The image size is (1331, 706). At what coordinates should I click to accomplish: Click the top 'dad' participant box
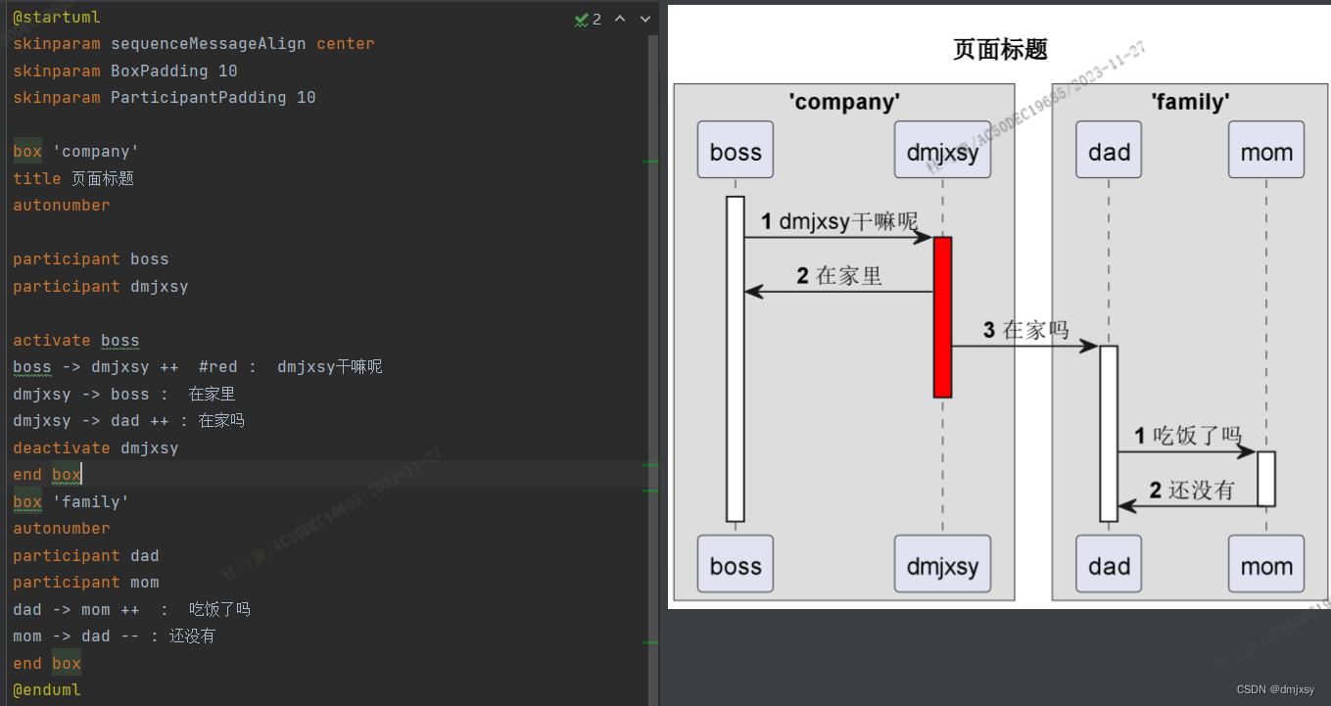coord(1109,150)
